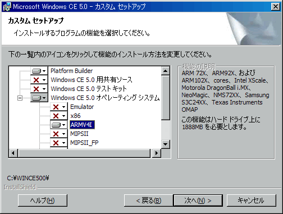Select the MIPSII_FP feature label
The image size is (283, 214).
coord(84,143)
